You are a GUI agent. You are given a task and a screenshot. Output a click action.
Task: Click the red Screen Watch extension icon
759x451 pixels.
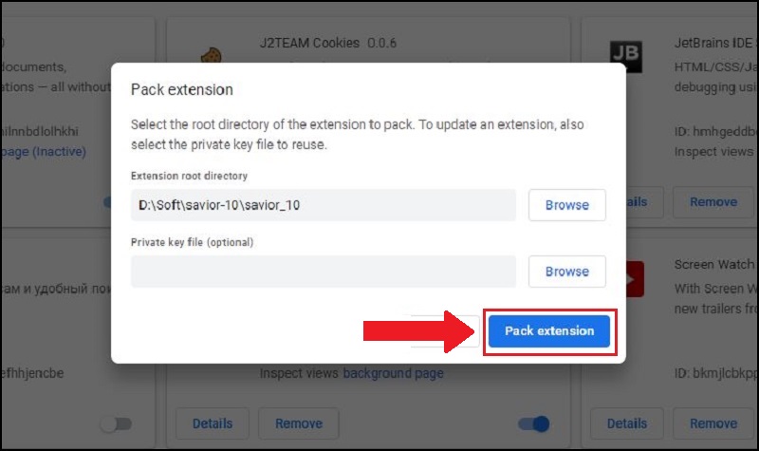pyautogui.click(x=635, y=279)
